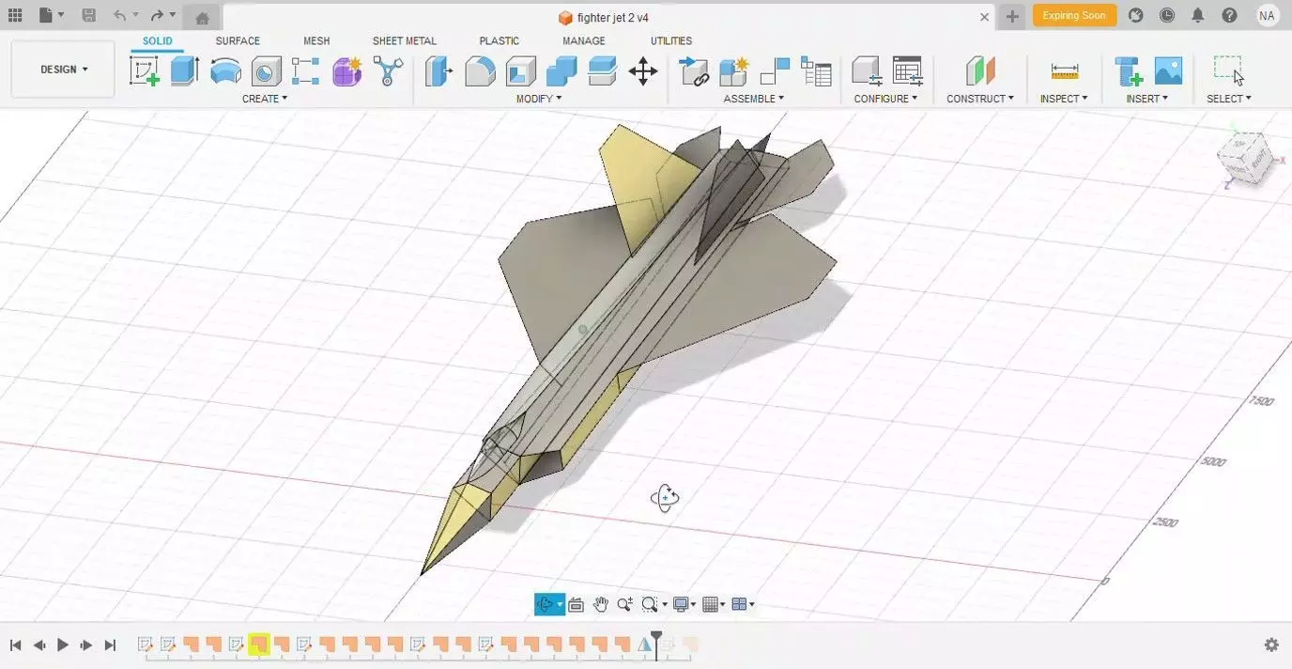Select the Rectangular Pattern tool

tap(306, 71)
